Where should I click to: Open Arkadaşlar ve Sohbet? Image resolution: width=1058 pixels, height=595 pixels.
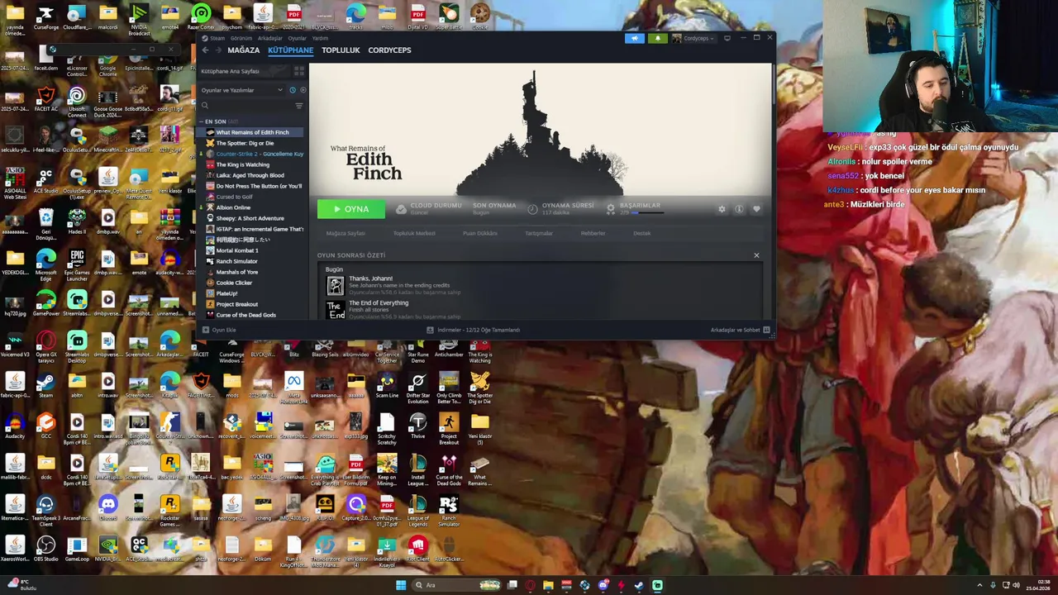740,330
